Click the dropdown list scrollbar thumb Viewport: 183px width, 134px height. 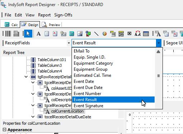159,76
